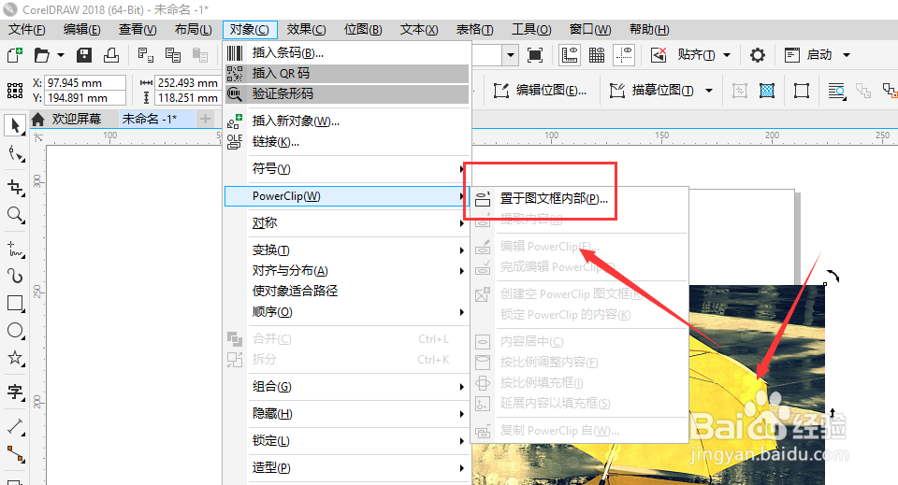This screenshot has height=485, width=898.
Task: Toggle the show guidelines icon
Action: (x=624, y=55)
